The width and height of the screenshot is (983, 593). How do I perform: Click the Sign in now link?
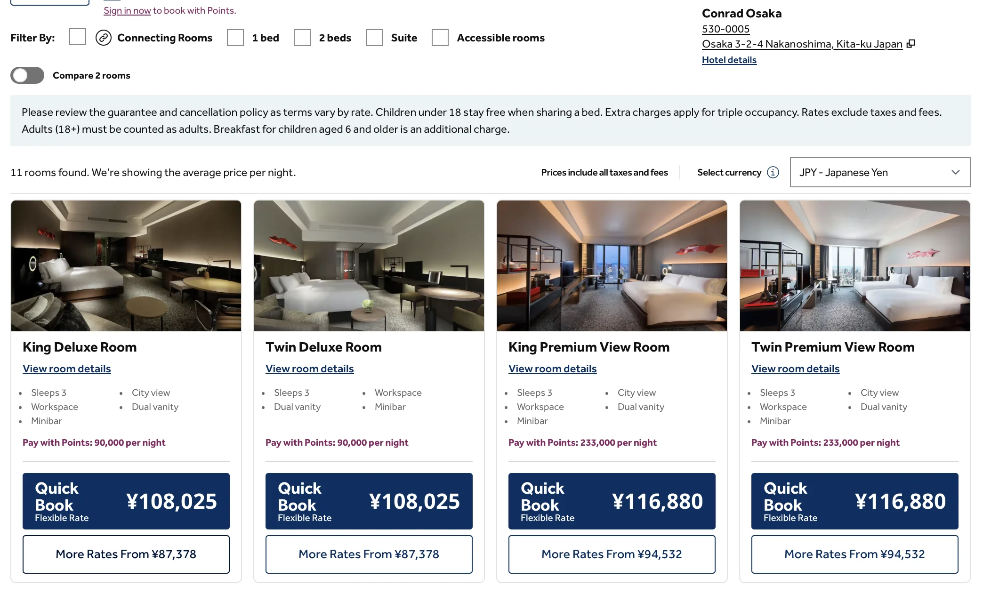point(127,10)
